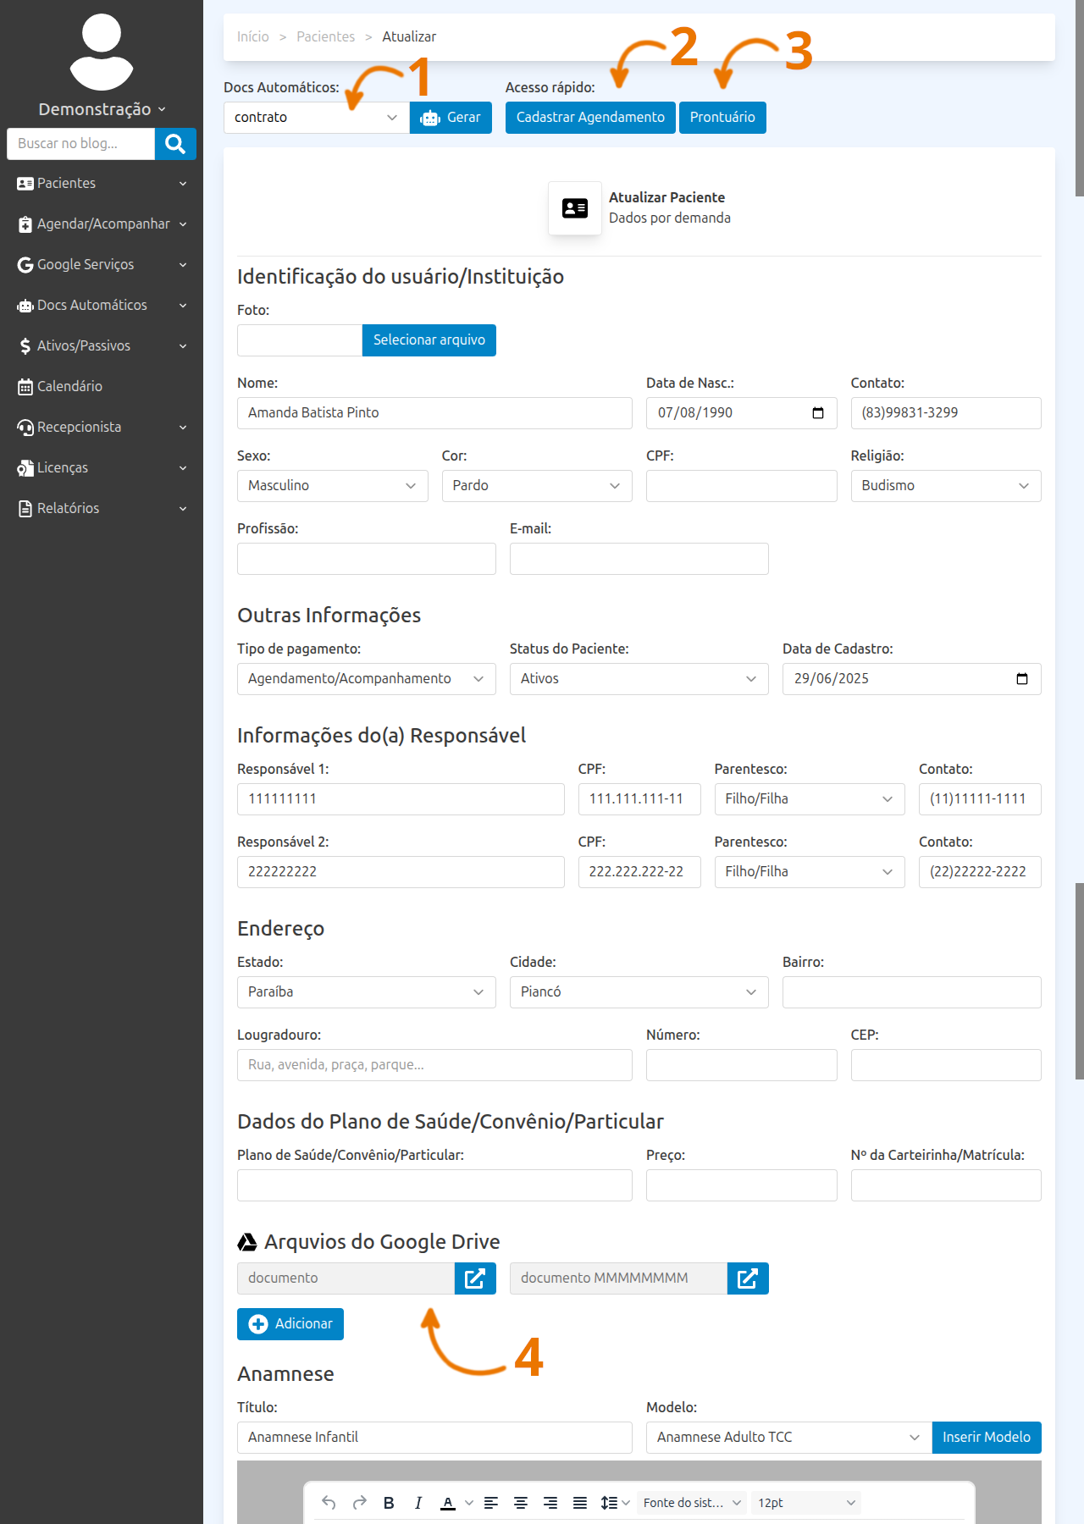This screenshot has width=1084, height=1524.
Task: Justify text in the Anamnese editor
Action: [580, 1503]
